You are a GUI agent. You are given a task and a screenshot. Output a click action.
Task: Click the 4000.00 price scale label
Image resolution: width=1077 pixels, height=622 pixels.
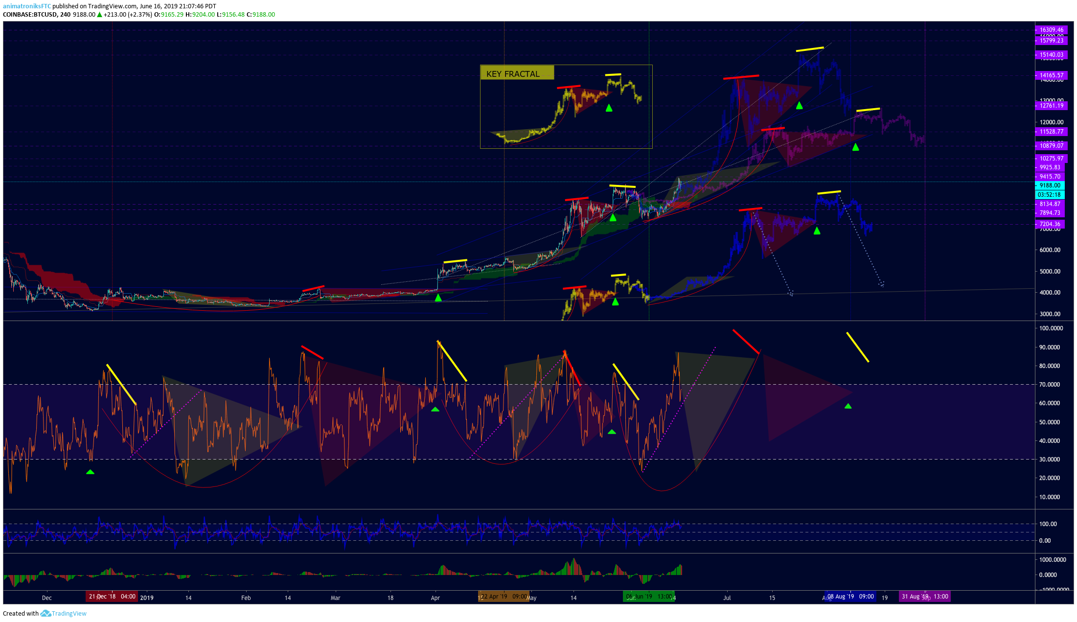(x=1050, y=293)
